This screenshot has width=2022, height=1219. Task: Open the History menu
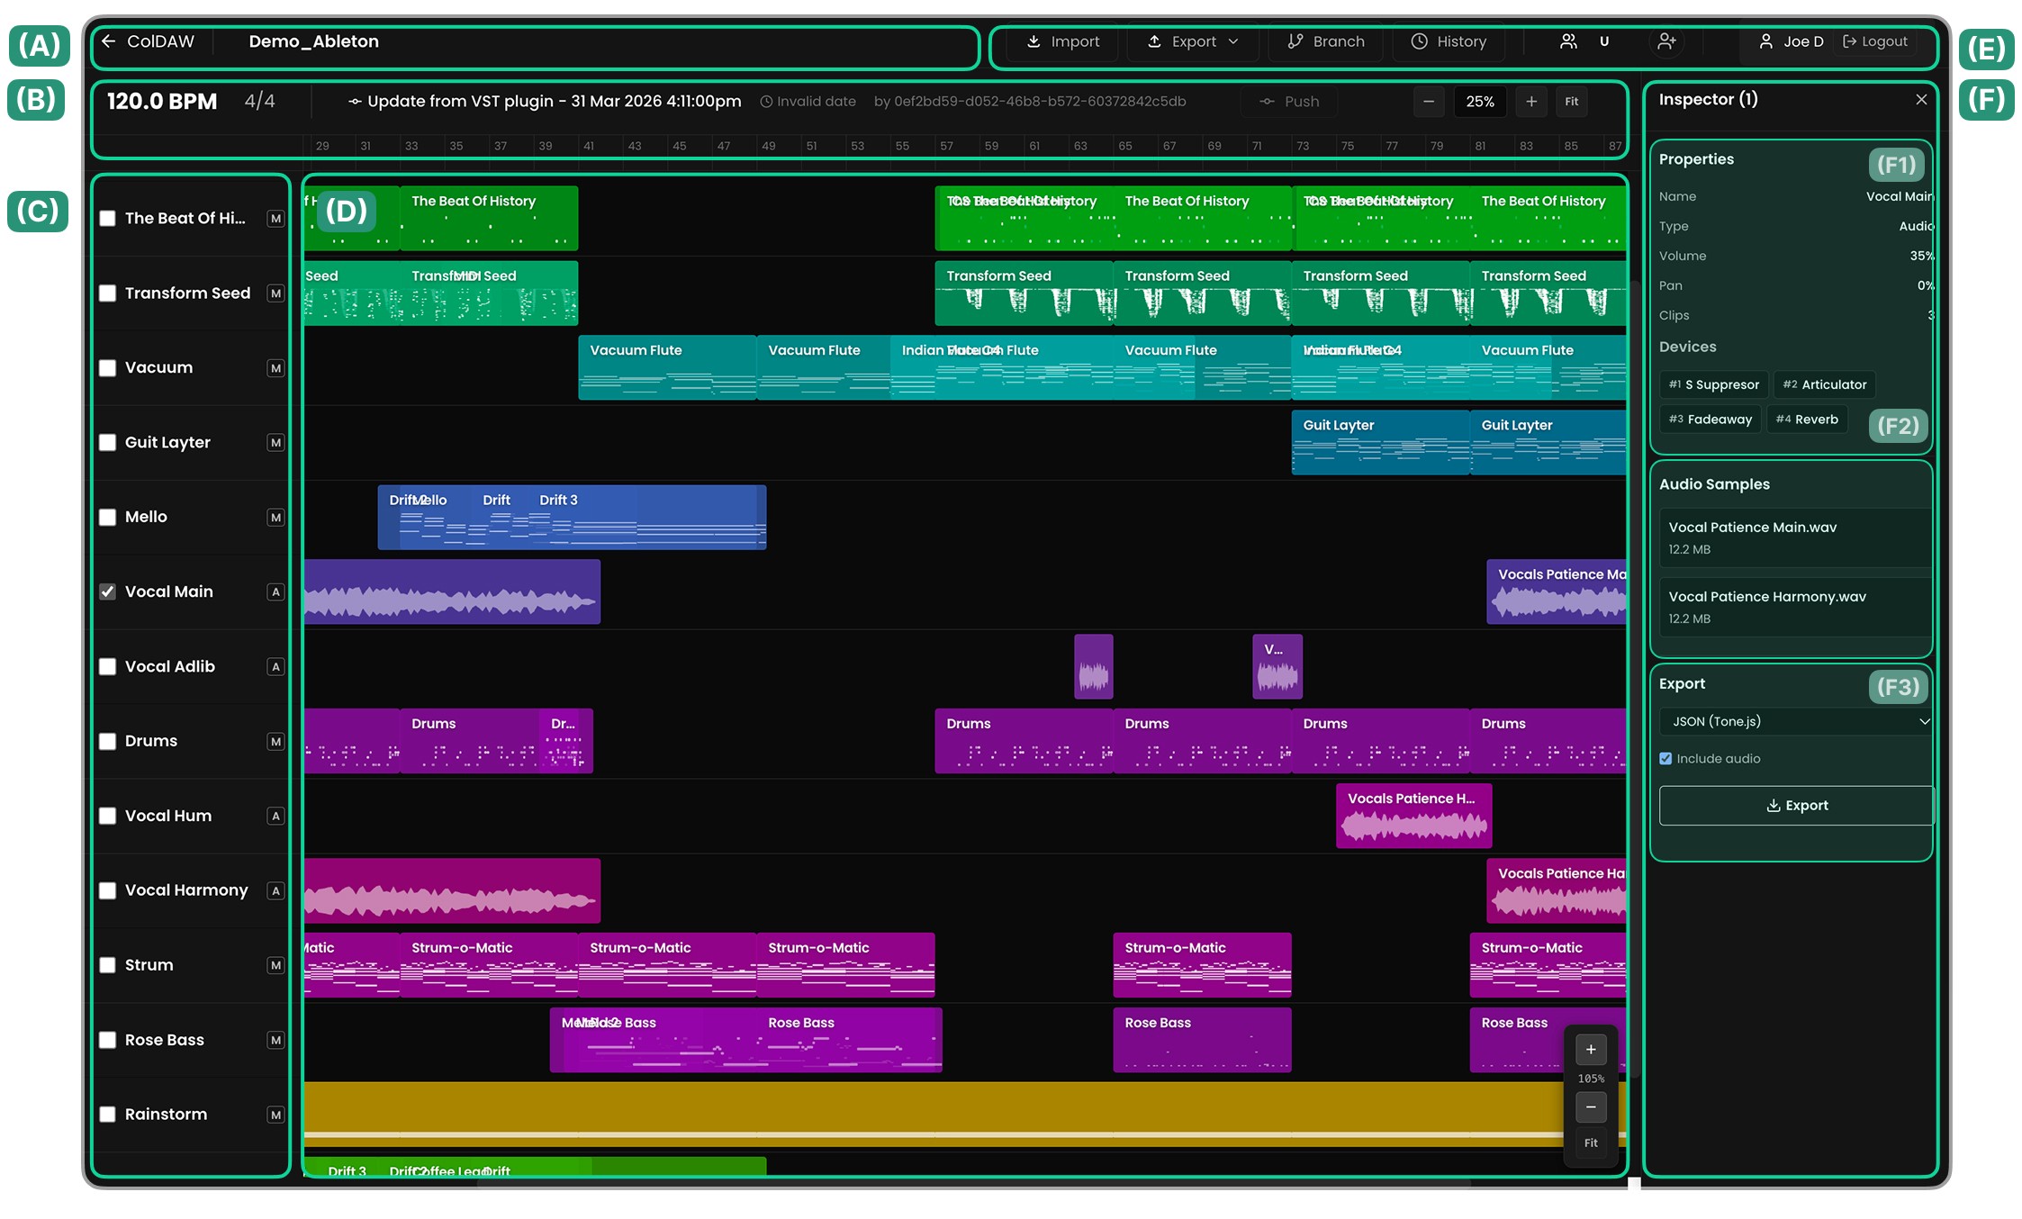tap(1449, 41)
